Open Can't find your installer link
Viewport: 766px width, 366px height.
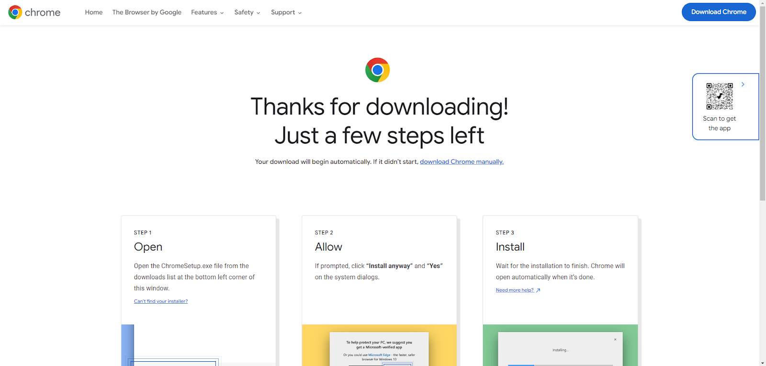[x=161, y=301]
